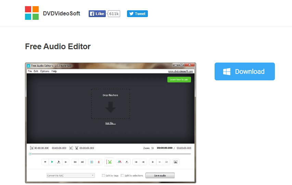Screen dimensions: 292x185
Task: Click the Free Audio Editor window title icon
Action: pyautogui.click(x=28, y=66)
